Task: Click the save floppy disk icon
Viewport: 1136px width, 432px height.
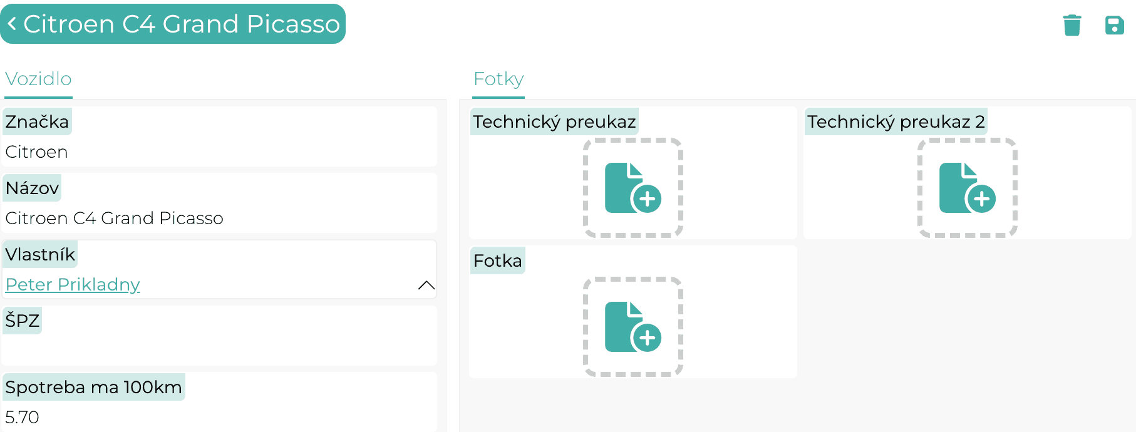Action: 1115,25
